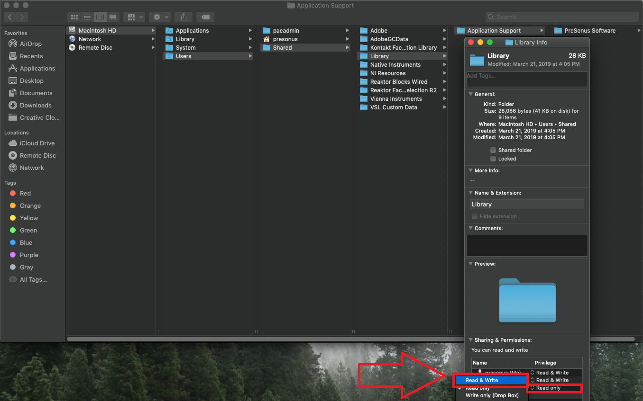Enable the Shared folder checkbox
This screenshot has width=643, height=401.
click(x=493, y=150)
